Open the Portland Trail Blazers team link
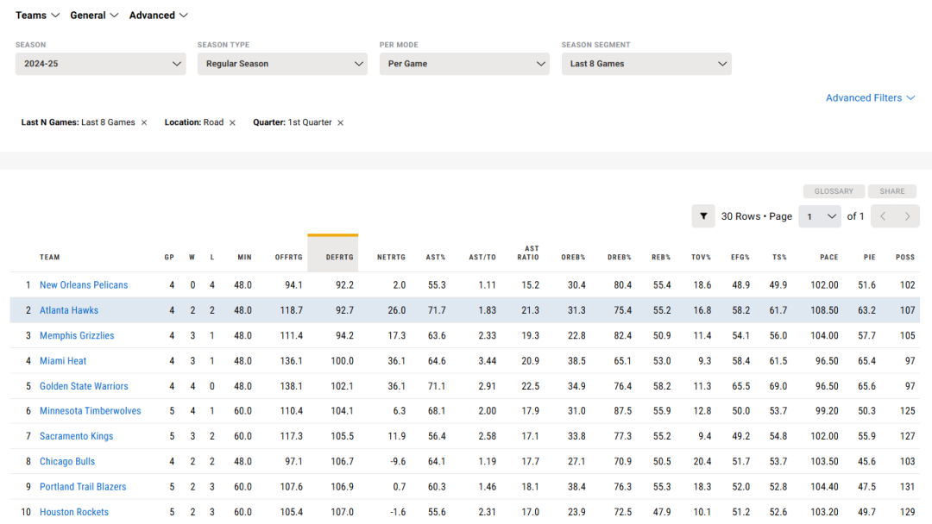Screen dimensions: 932x524 [x=83, y=487]
